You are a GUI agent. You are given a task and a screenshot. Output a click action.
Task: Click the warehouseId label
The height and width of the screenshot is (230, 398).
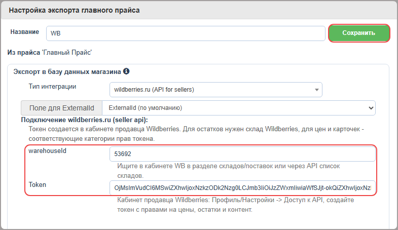pyautogui.click(x=48, y=150)
